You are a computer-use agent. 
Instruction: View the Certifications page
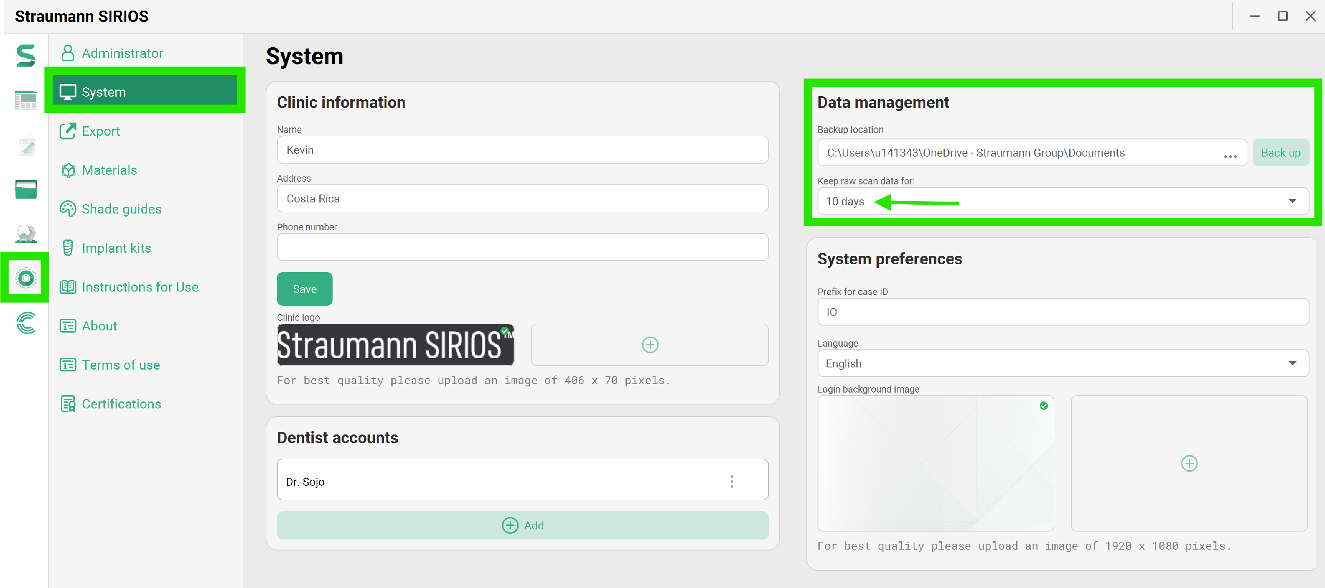click(110, 404)
